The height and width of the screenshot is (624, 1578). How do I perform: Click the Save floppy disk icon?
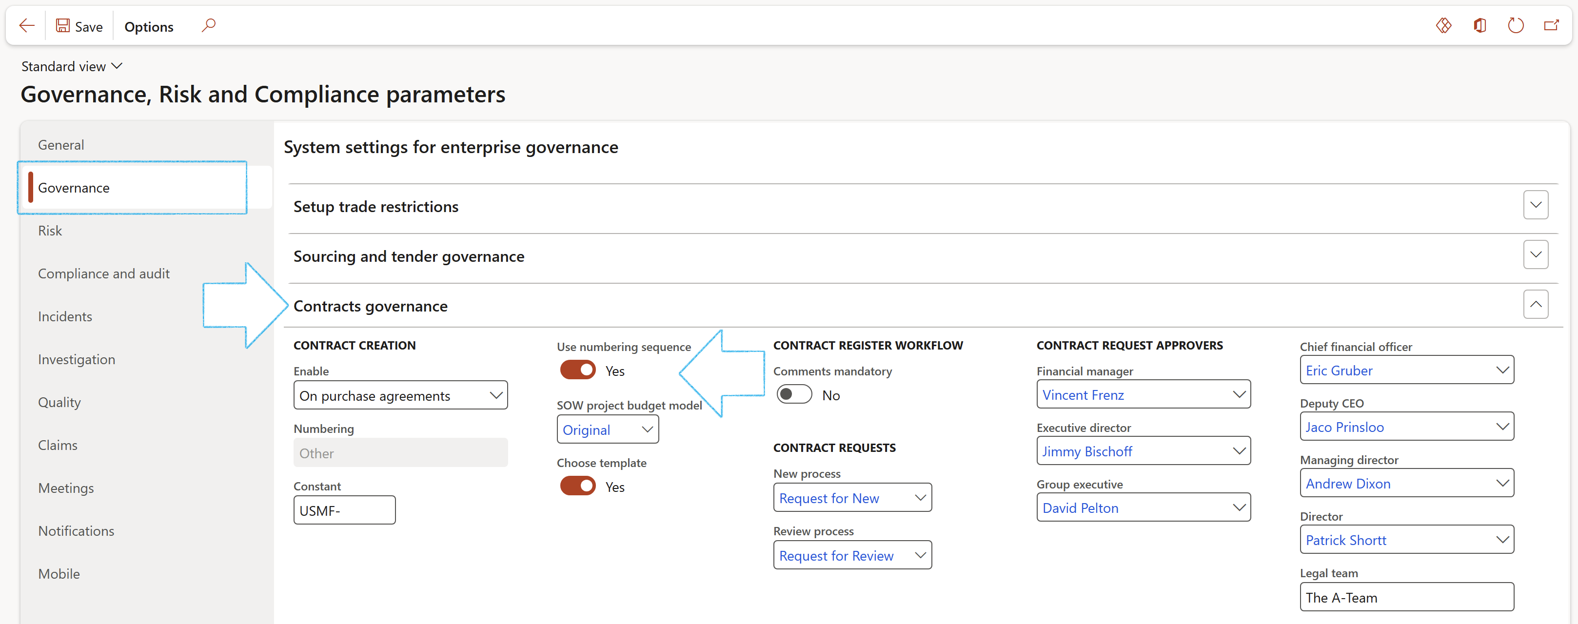coord(62,26)
